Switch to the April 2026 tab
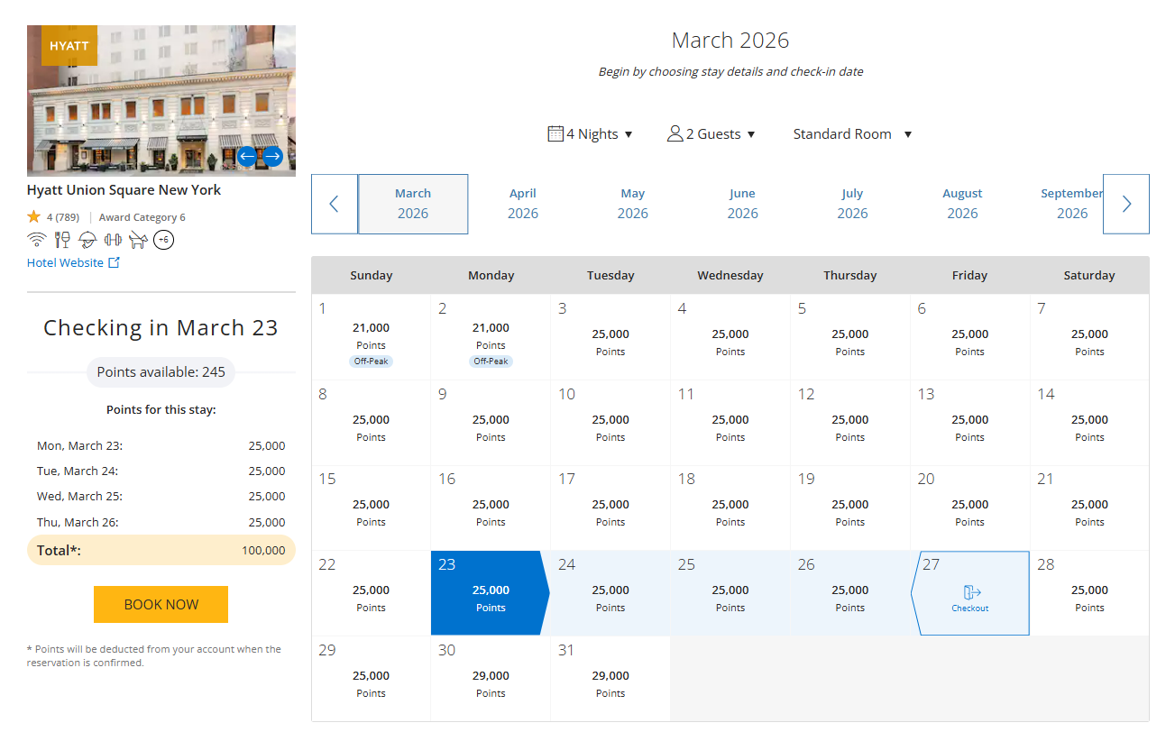This screenshot has height=732, width=1175. pos(523,203)
